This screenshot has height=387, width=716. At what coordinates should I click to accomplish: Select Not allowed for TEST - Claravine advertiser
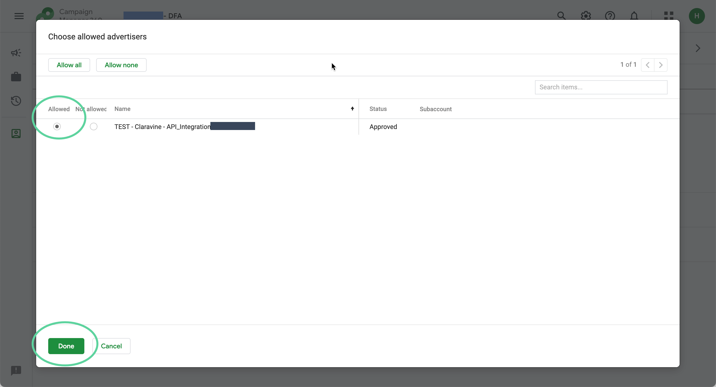coord(94,126)
